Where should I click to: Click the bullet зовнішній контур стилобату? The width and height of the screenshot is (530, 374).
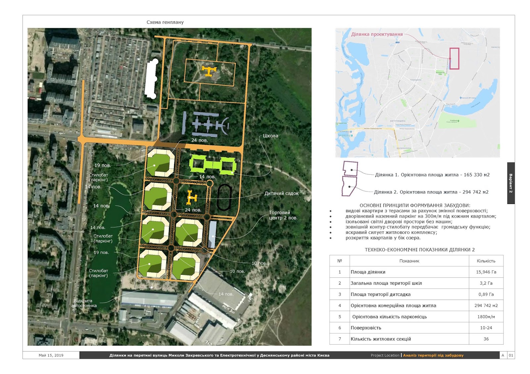pyautogui.click(x=418, y=227)
